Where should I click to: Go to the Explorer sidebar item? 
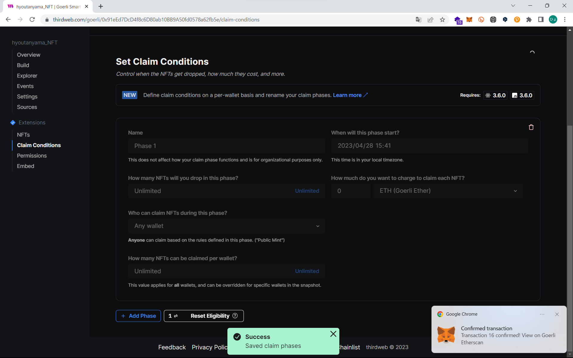[x=27, y=76]
